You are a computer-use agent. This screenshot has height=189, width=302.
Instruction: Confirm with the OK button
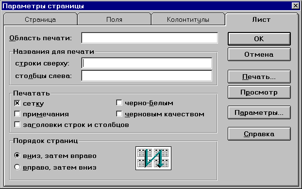coord(259,39)
